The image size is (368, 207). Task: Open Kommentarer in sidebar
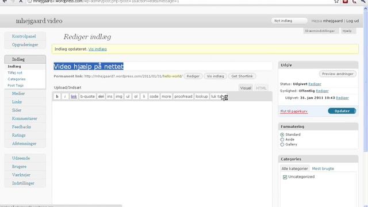pos(24,118)
